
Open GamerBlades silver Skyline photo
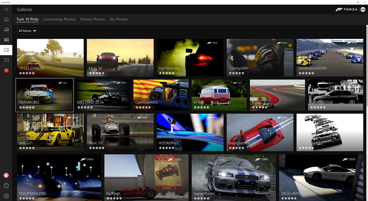tap(234, 177)
